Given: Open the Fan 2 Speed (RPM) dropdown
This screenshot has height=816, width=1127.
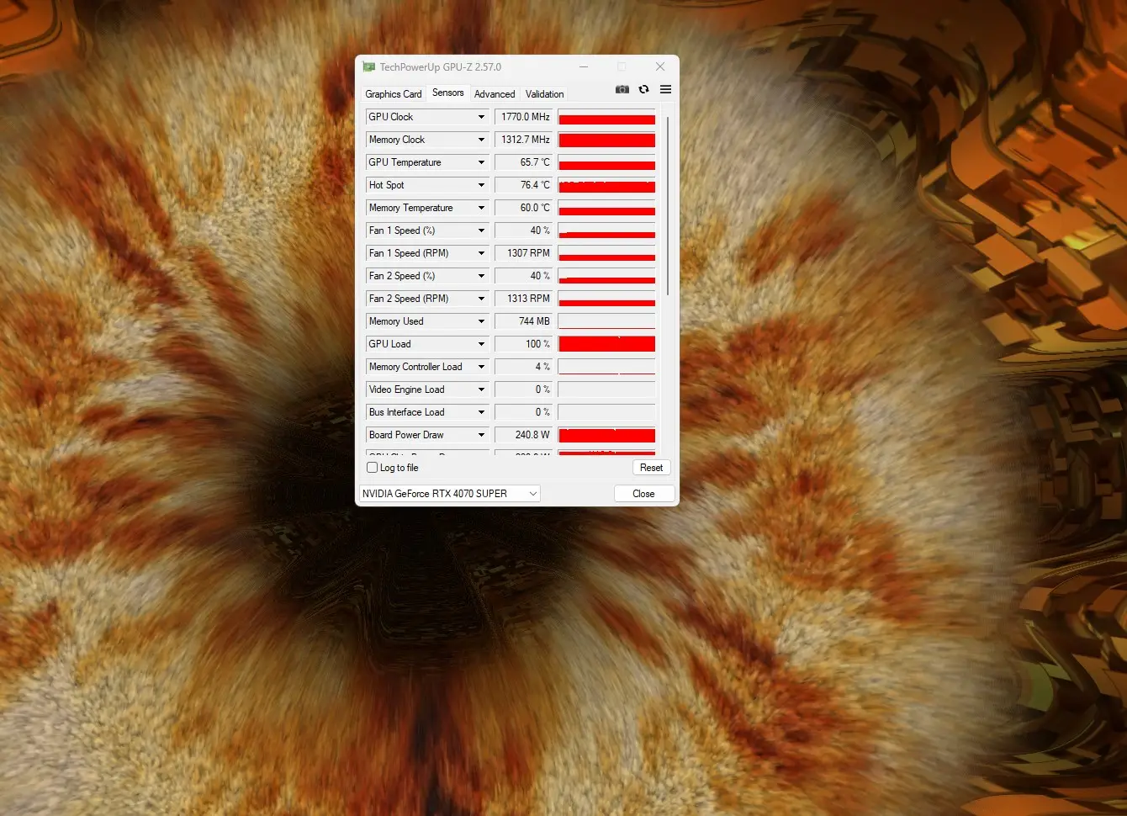Looking at the screenshot, I should 481,299.
